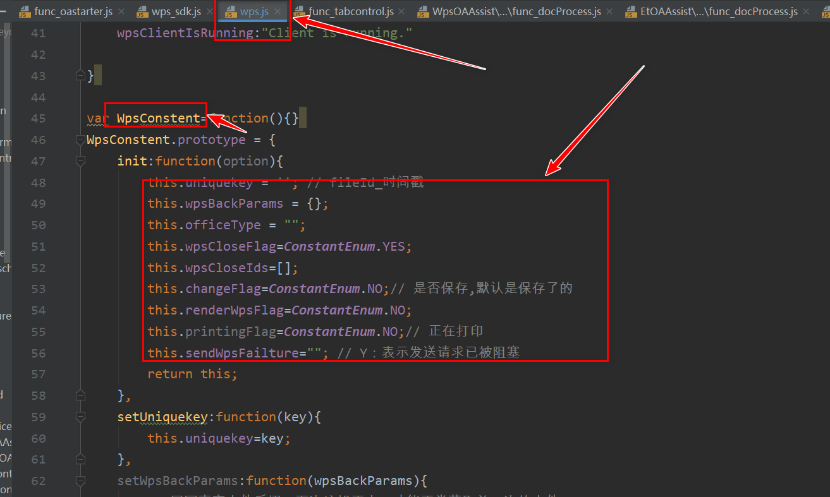Viewport: 830px width, 497px height.
Task: Click the setUniquekey method name
Action: point(162,417)
